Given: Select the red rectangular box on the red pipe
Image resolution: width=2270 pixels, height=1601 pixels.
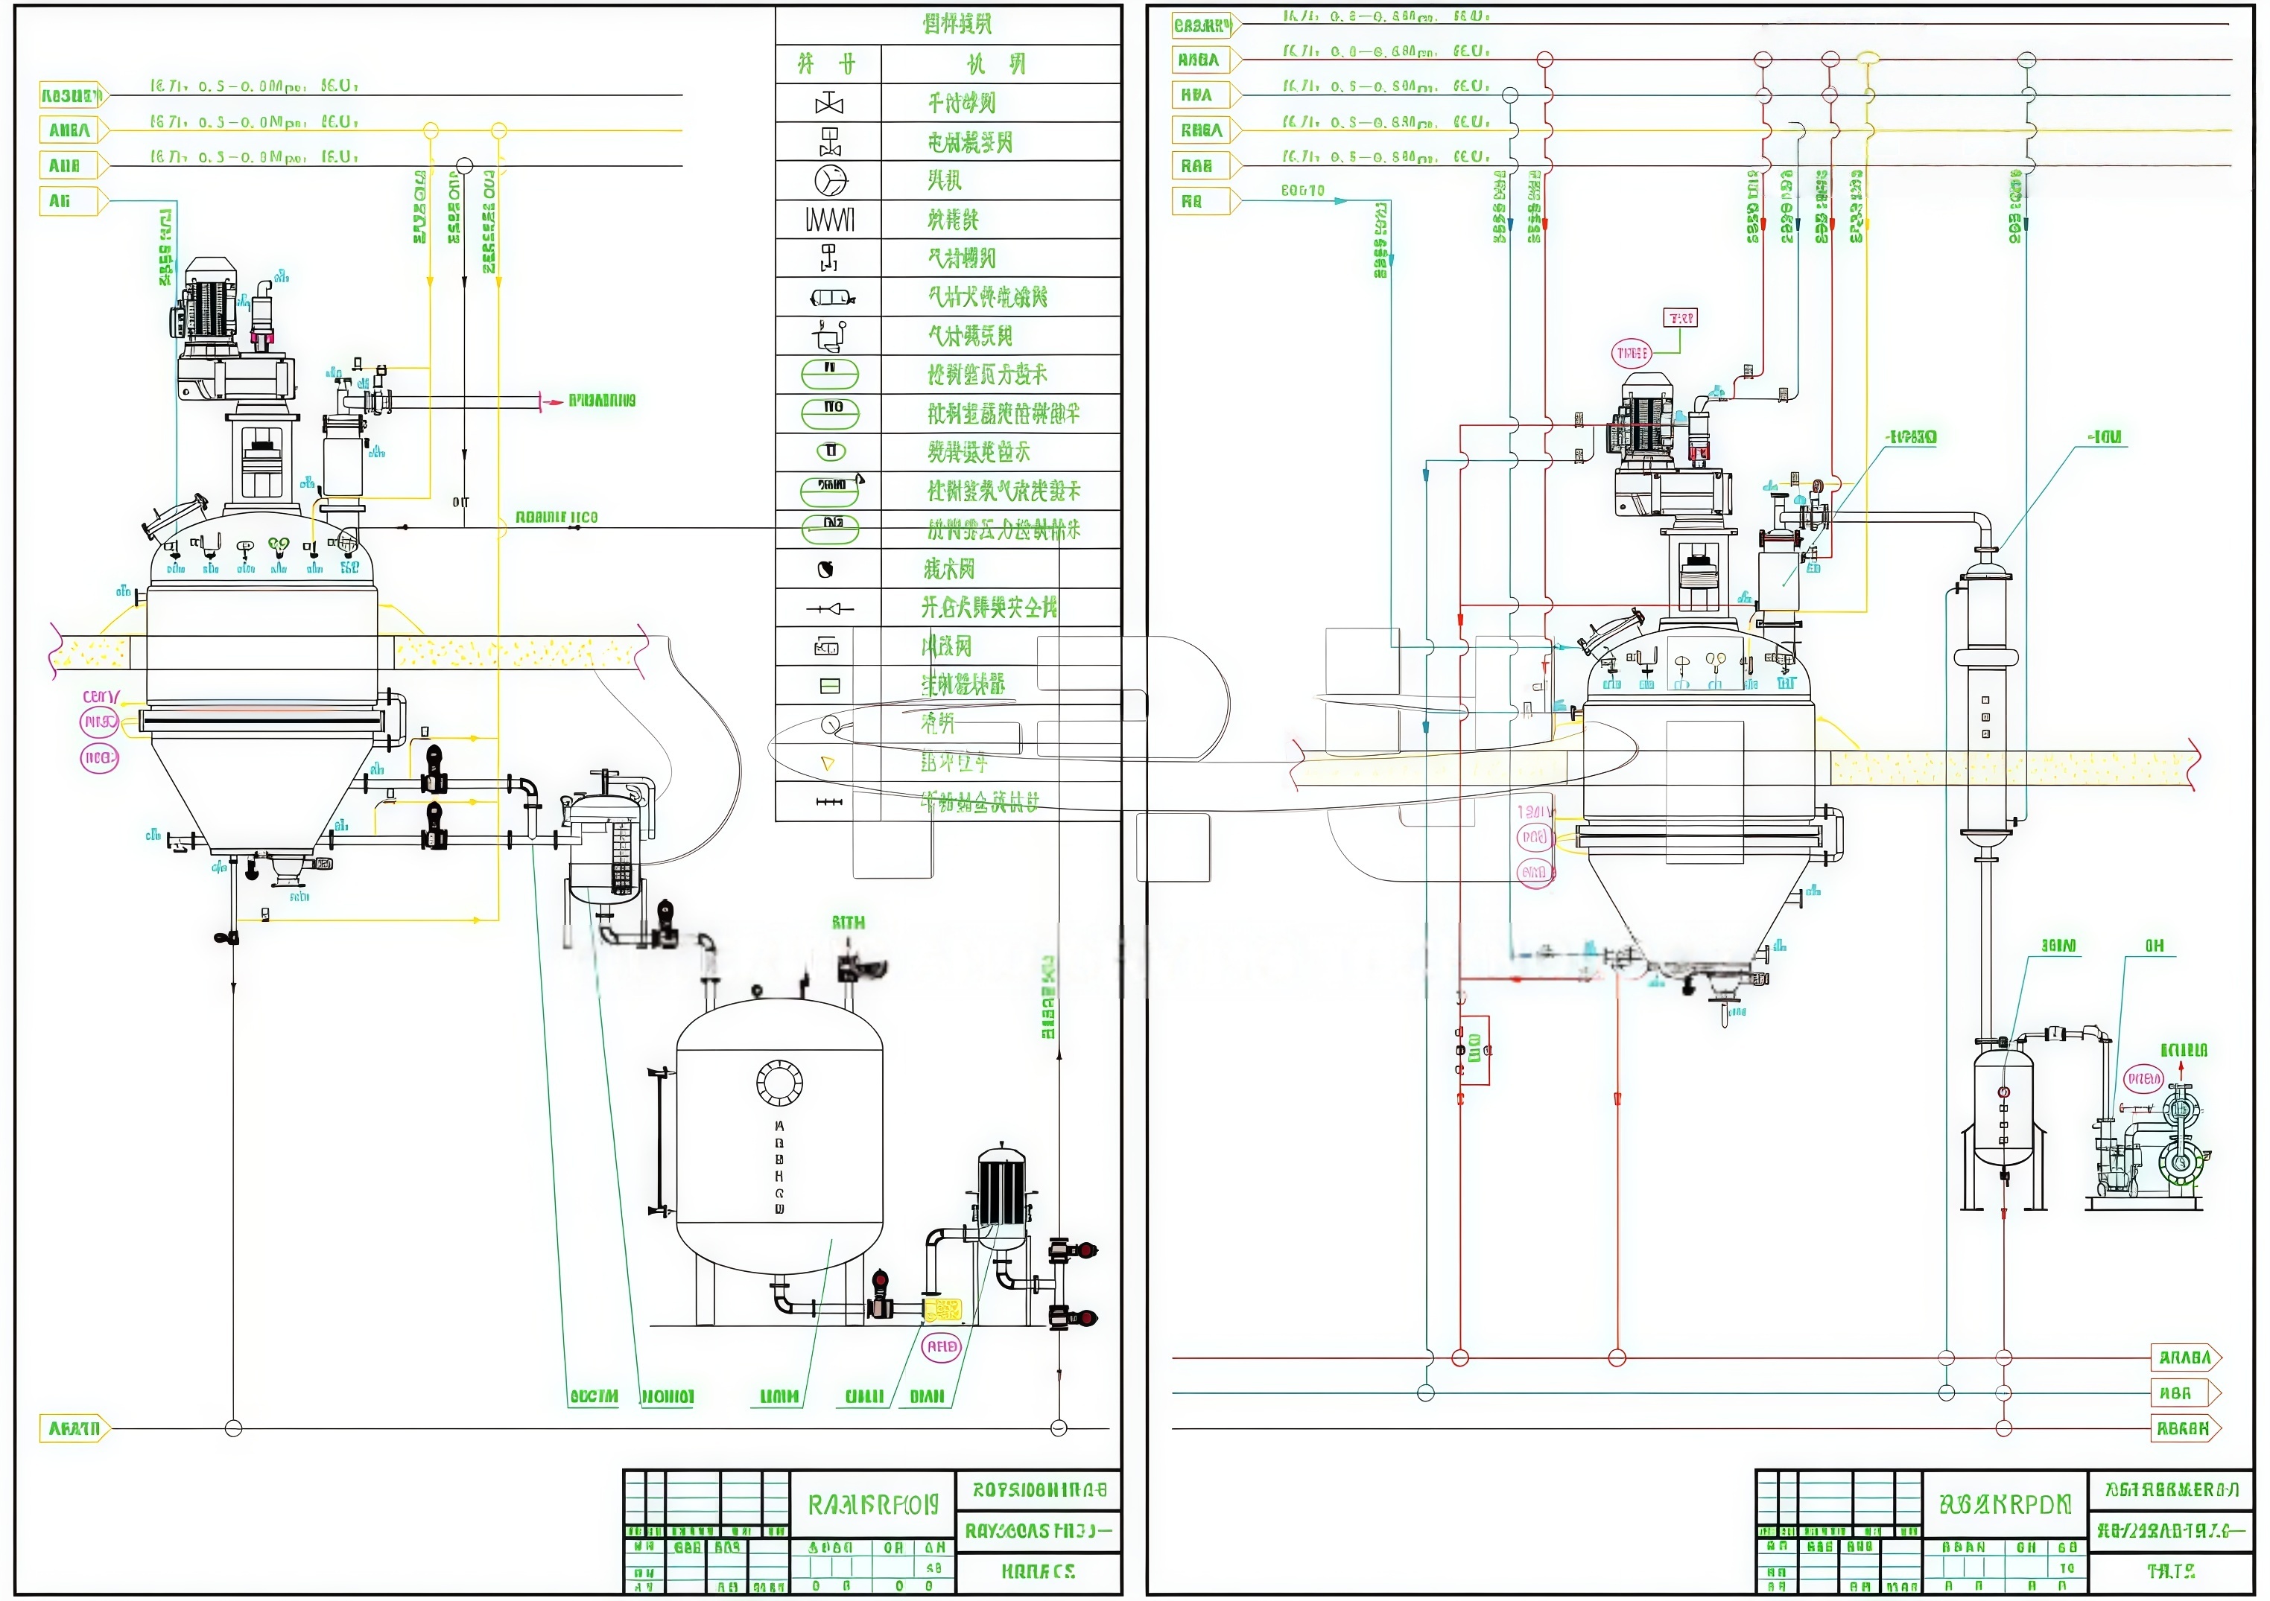Looking at the screenshot, I should (x=1474, y=1049).
